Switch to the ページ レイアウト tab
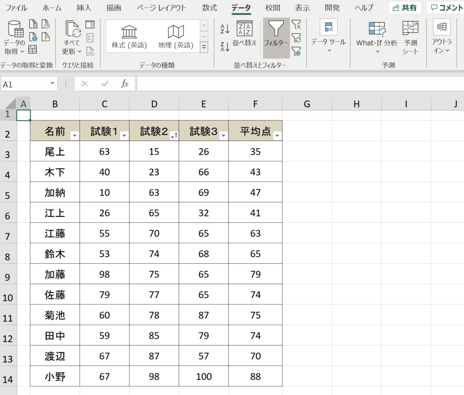The height and width of the screenshot is (395, 464). point(161,8)
